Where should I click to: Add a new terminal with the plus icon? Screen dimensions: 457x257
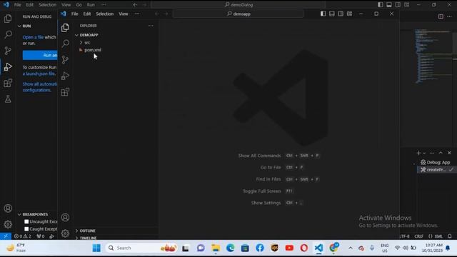coord(418,153)
